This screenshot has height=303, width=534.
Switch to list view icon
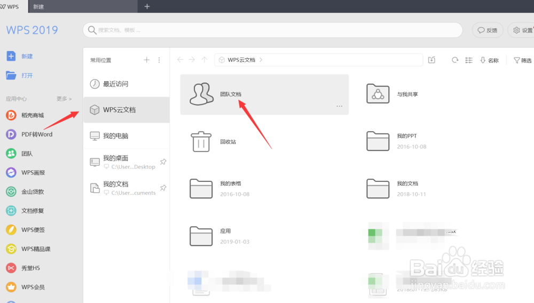[x=469, y=60]
